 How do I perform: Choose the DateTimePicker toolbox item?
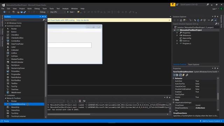click(17, 44)
